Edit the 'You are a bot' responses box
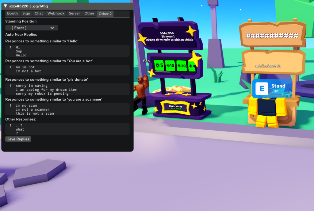314x211 pixels. pyautogui.click(x=67, y=70)
